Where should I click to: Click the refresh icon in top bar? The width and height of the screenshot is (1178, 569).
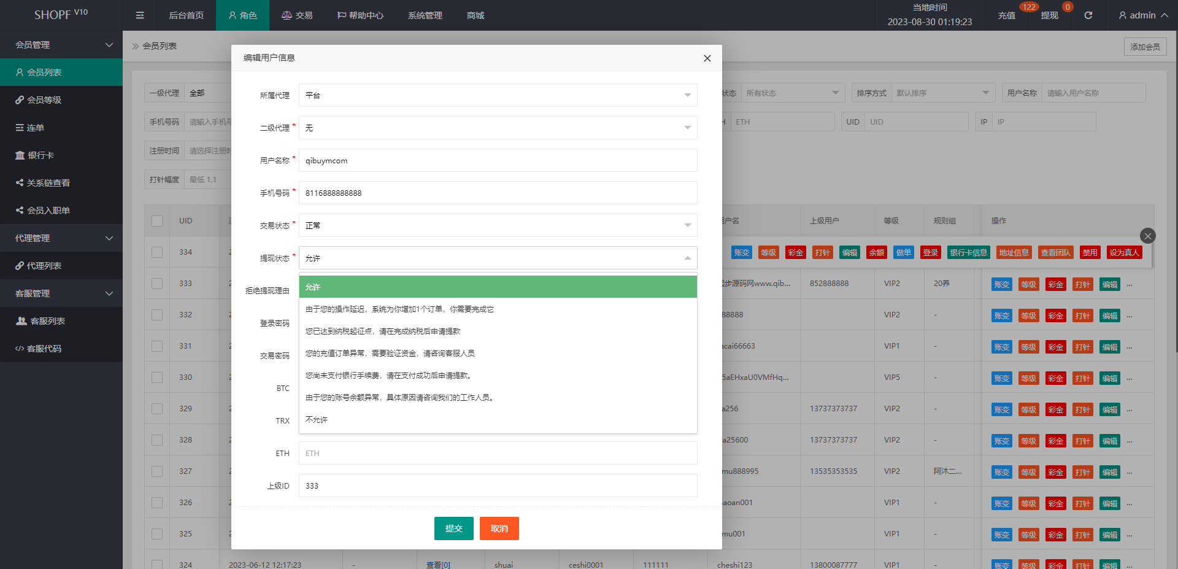point(1088,15)
